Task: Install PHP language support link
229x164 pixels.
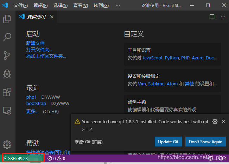Action: pyautogui.click(x=185, y=58)
